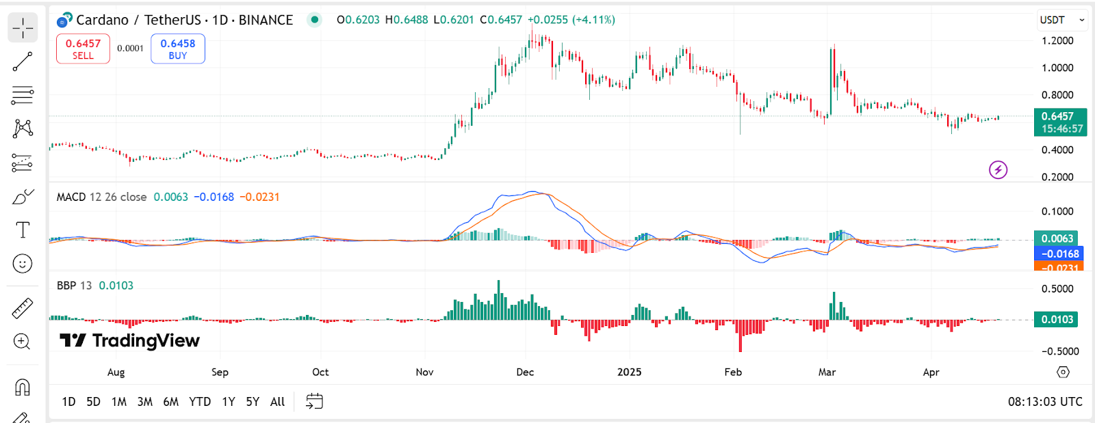Image resolution: width=1095 pixels, height=423 pixels.
Task: Click the Dec label on time axis
Action: pyautogui.click(x=525, y=372)
